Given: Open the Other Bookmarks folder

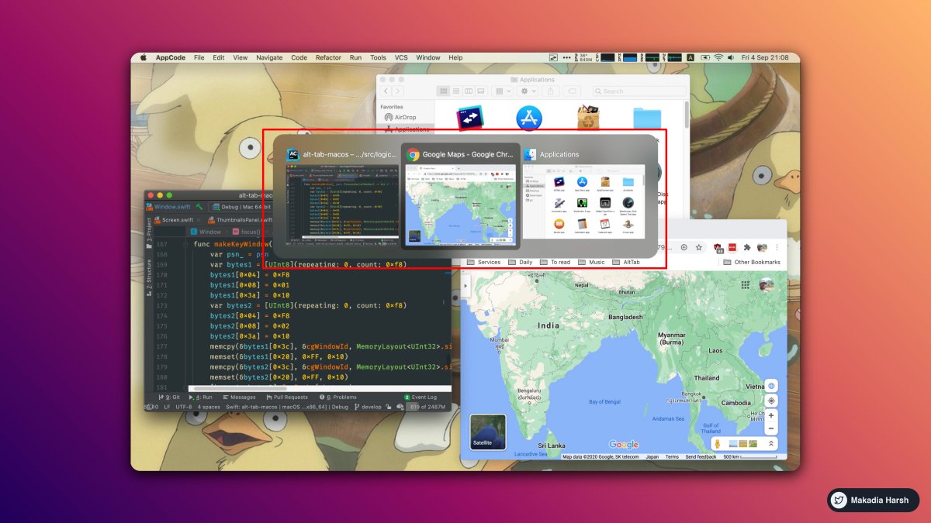Looking at the screenshot, I should click(751, 262).
